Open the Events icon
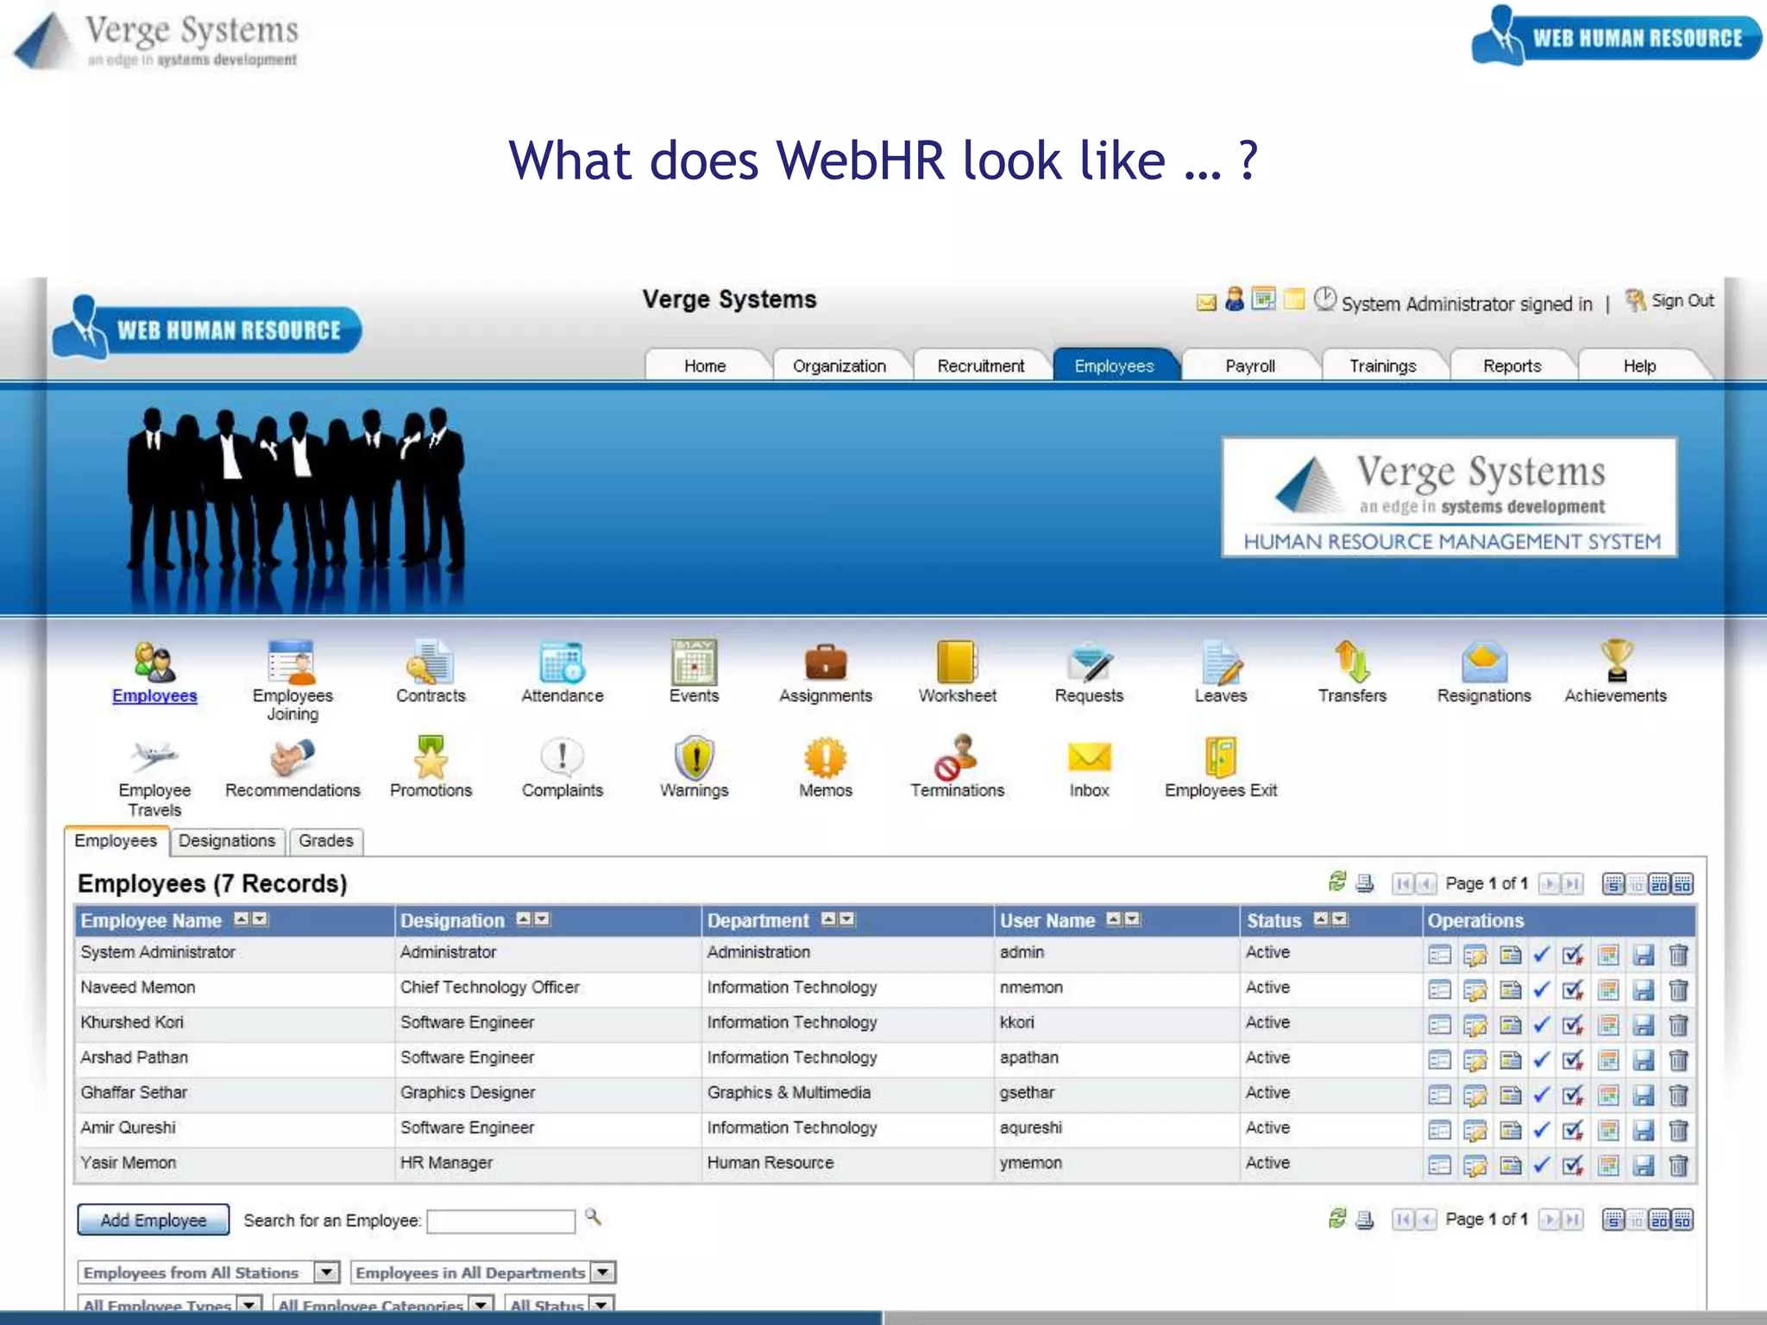Screen dimensions: 1767x1325 [694, 662]
